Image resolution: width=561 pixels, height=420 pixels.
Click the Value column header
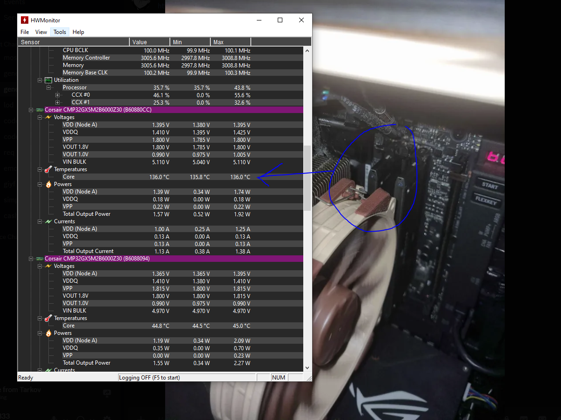pyautogui.click(x=150, y=42)
